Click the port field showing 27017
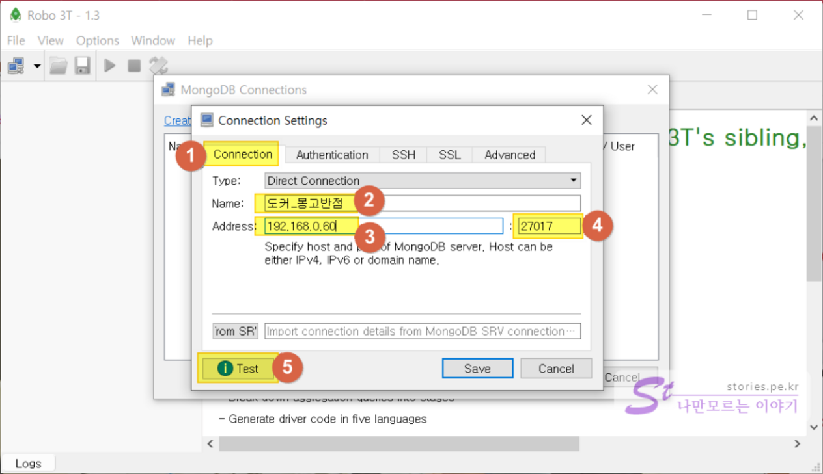 pyautogui.click(x=547, y=226)
